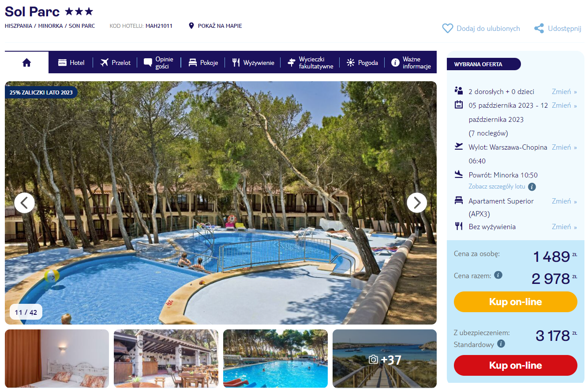Click the map pin icon for Pokaż na mapie
The image size is (588, 389).
(191, 26)
